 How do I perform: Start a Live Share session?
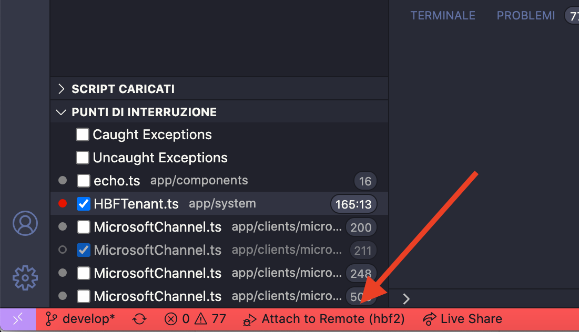463,319
